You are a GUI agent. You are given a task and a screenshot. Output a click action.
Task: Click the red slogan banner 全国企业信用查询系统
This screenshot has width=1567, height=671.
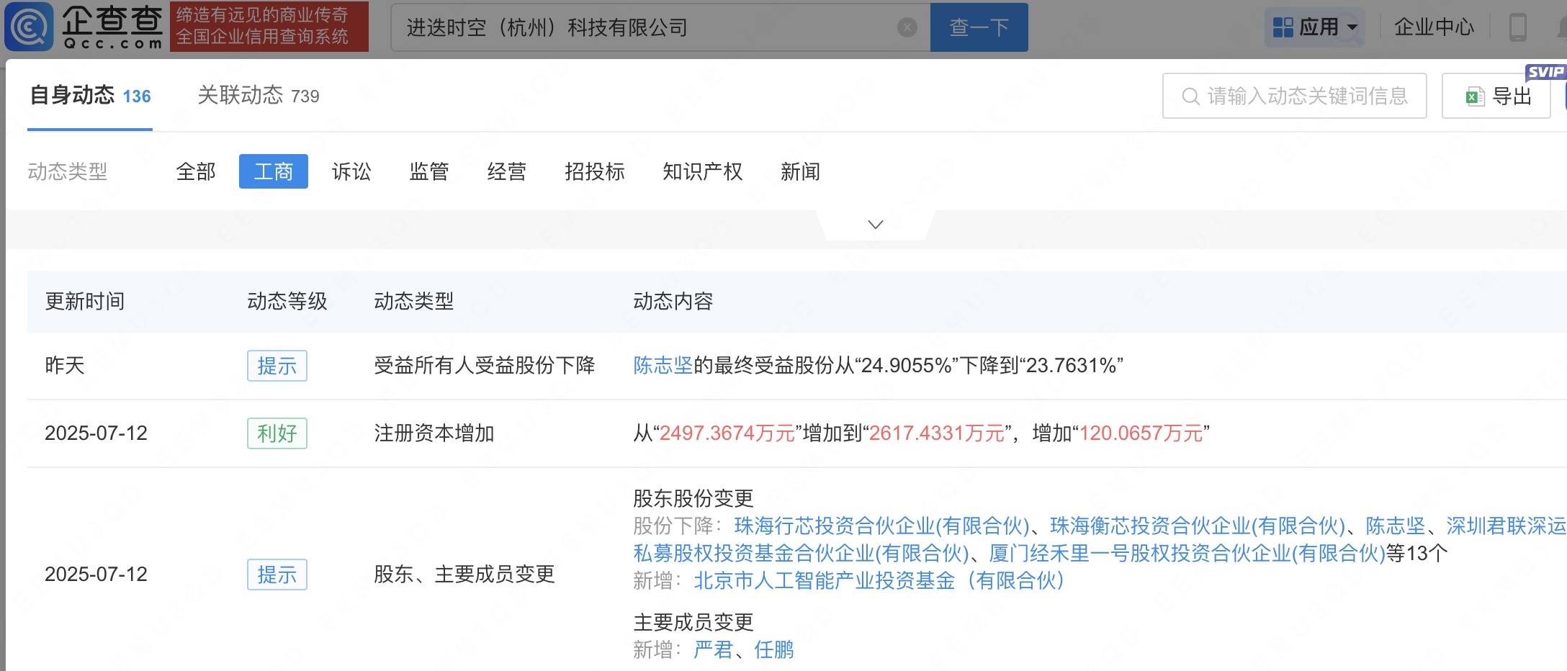269,27
